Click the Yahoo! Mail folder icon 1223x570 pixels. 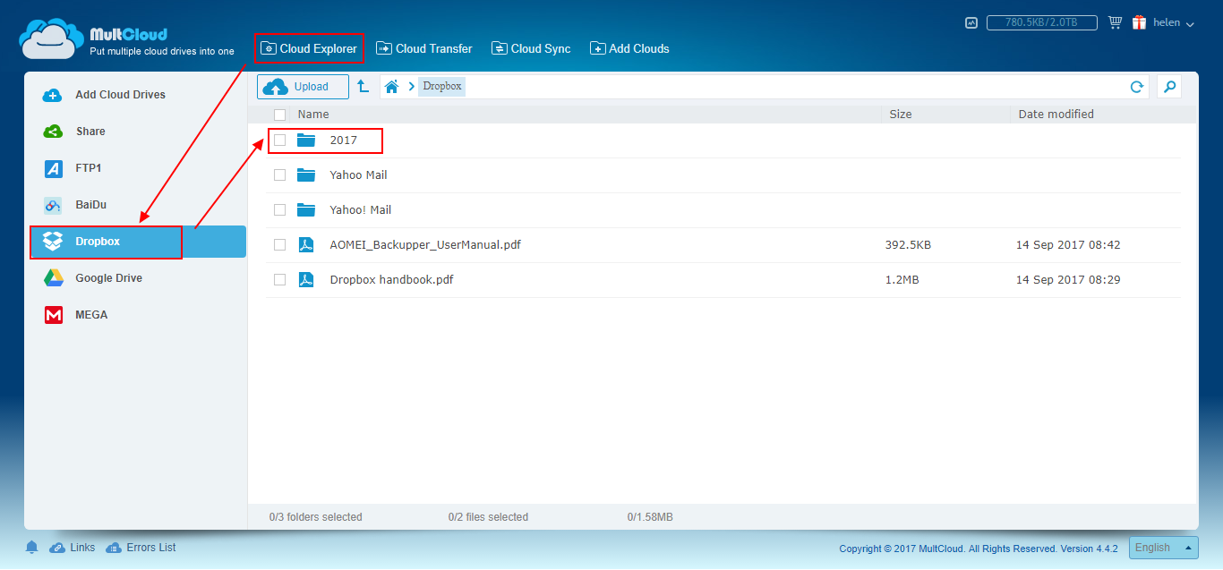click(306, 209)
